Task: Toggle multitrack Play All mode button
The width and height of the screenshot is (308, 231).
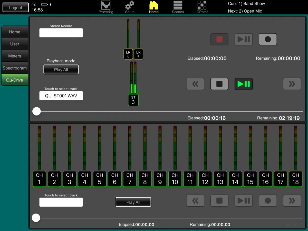Action: click(x=133, y=202)
